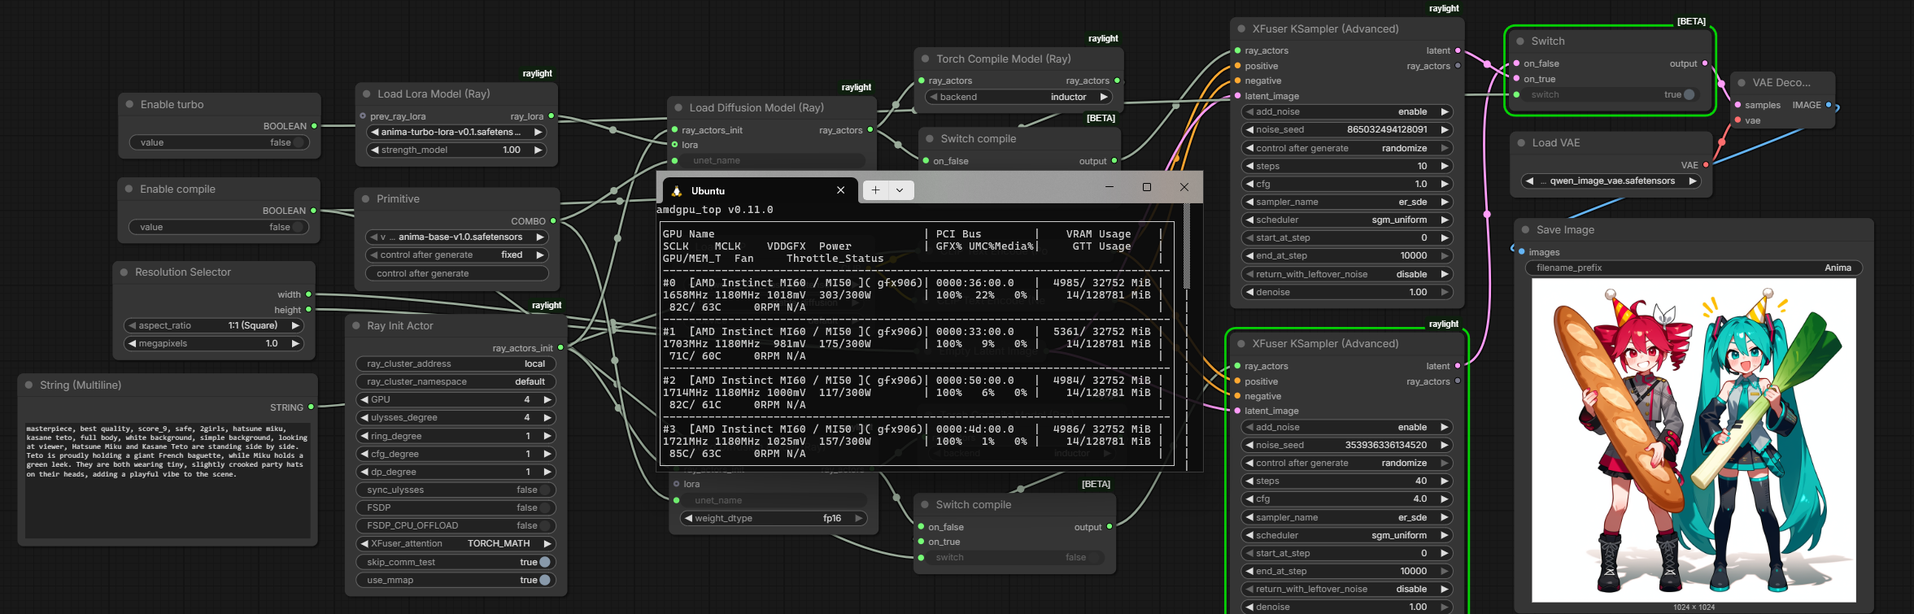Enable the FSDP toggle in Ray Init Actor
Screen dimensions: 1914x614
tap(545, 508)
